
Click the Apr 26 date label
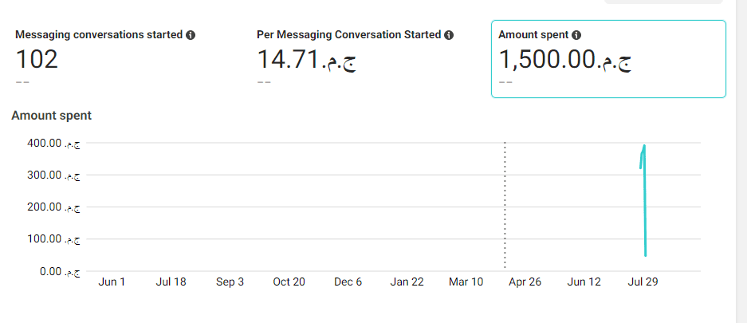coord(525,282)
